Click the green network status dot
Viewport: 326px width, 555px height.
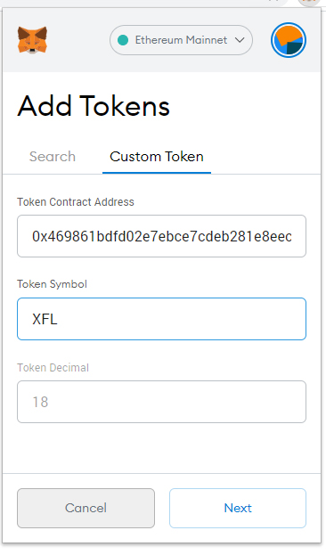tap(123, 40)
